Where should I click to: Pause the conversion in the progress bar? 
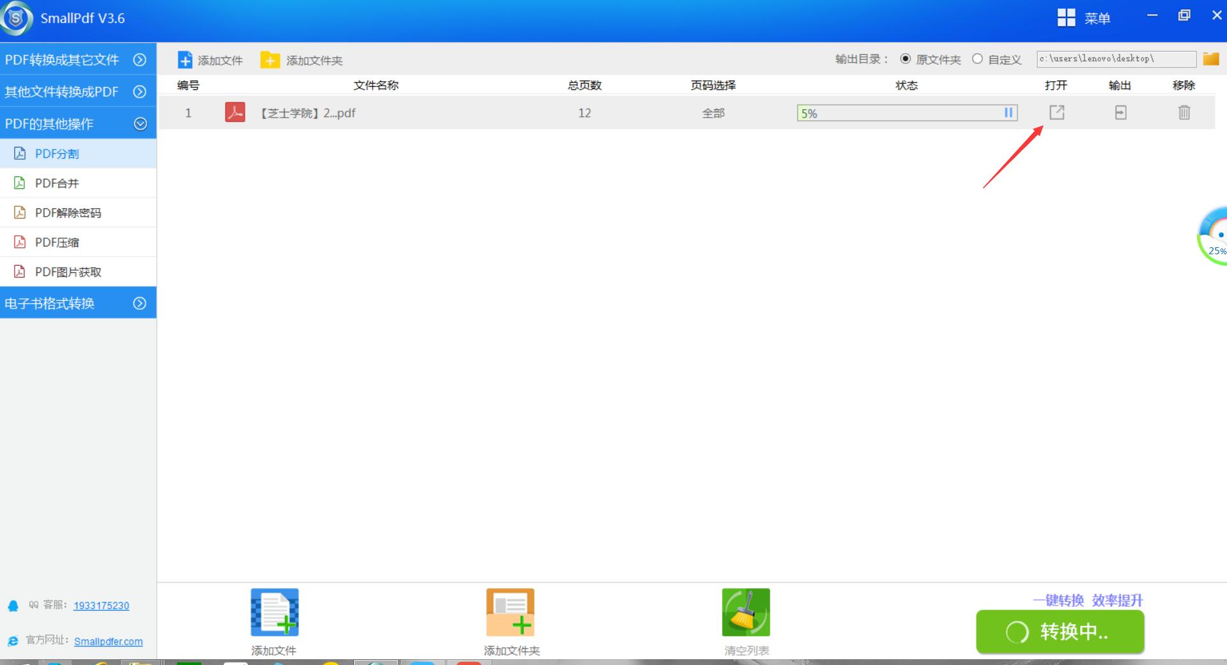pos(1008,113)
